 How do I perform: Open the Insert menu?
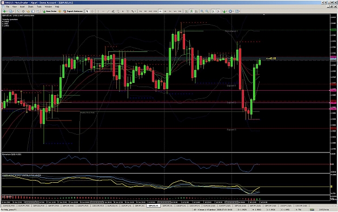pyautogui.click(x=22, y=6)
